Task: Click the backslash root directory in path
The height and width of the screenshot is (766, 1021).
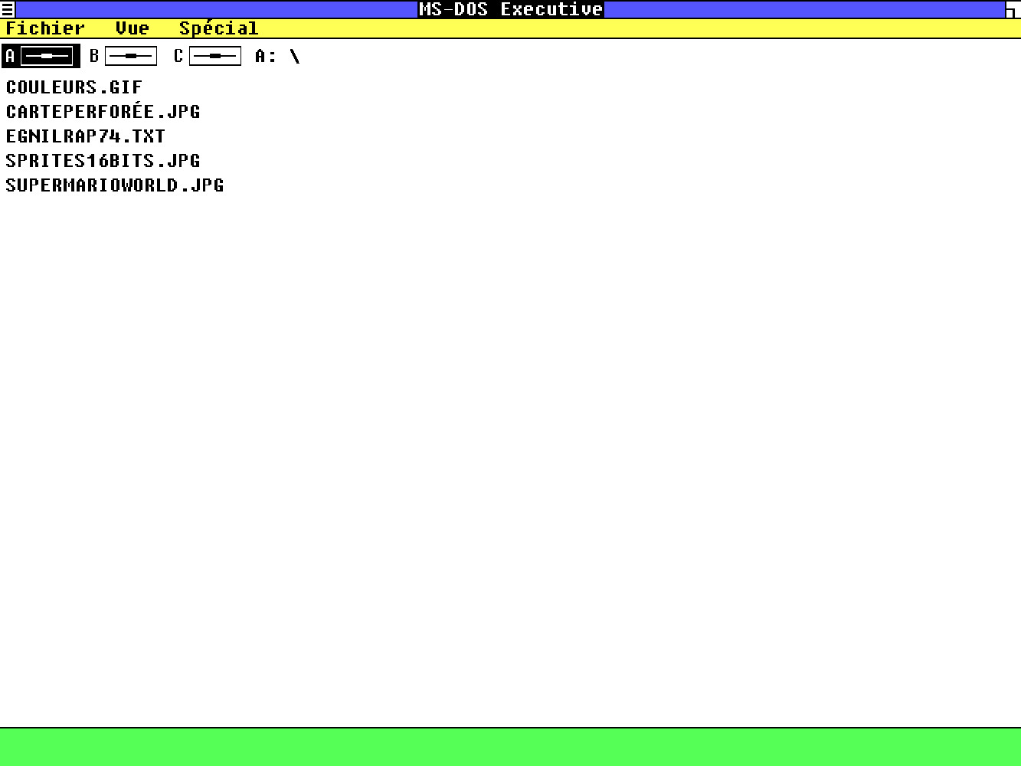Action: [295, 57]
